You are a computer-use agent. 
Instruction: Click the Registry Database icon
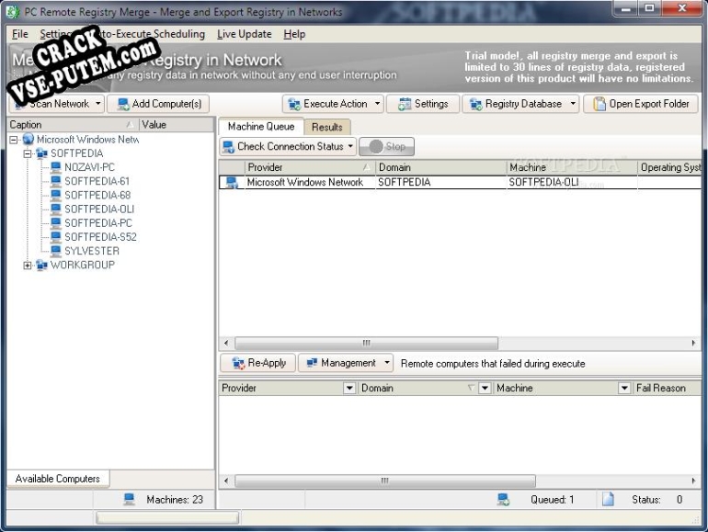pyautogui.click(x=475, y=104)
